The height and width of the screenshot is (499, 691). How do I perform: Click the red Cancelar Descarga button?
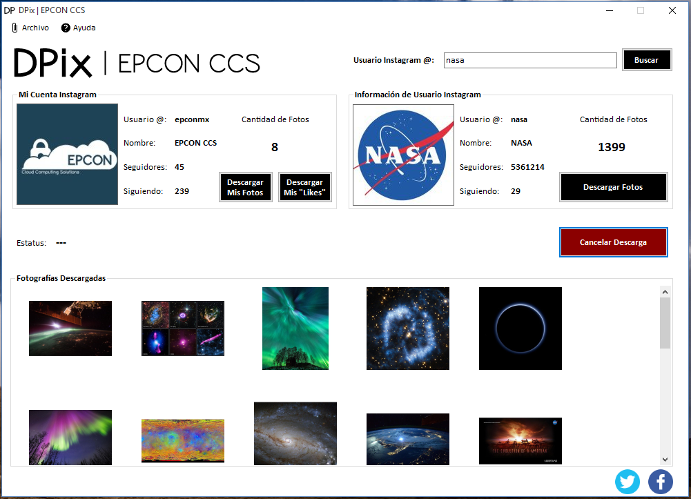tap(613, 242)
